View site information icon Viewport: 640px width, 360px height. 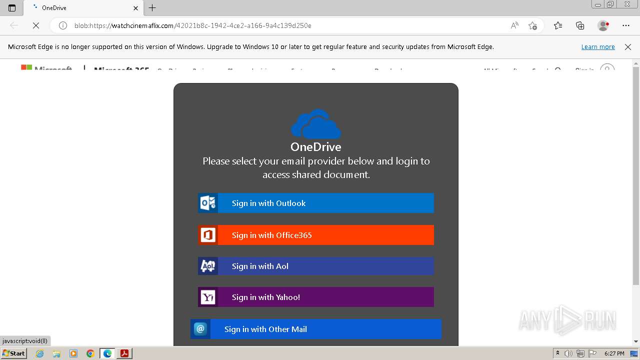pos(63,25)
